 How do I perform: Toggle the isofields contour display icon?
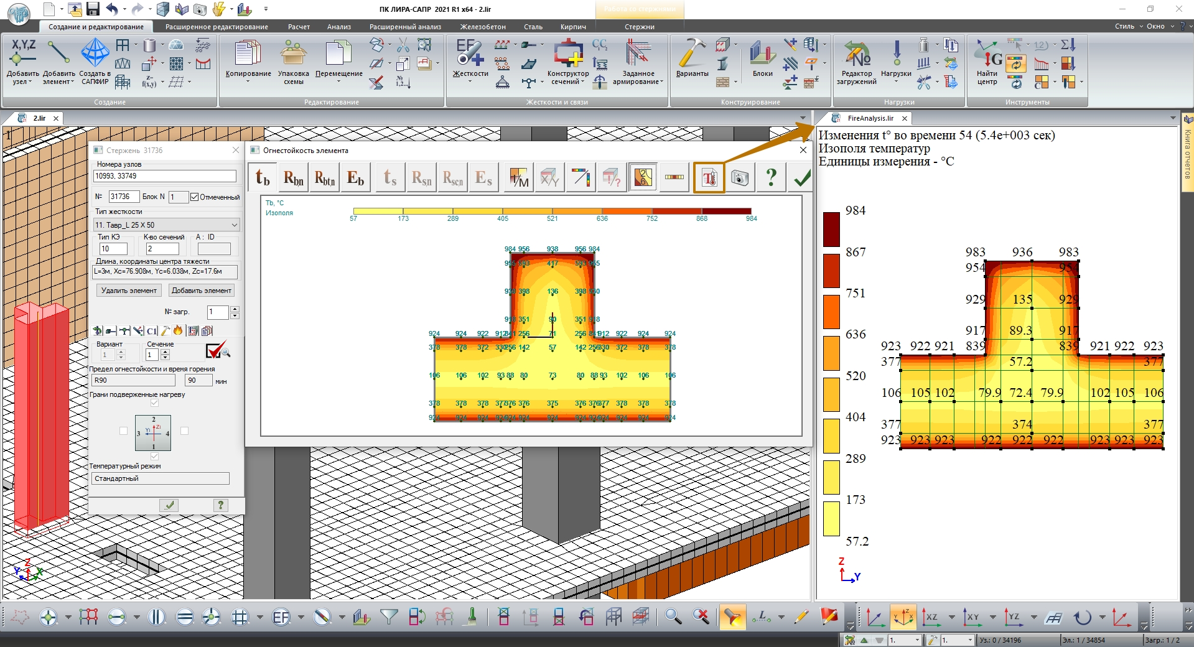tap(643, 179)
